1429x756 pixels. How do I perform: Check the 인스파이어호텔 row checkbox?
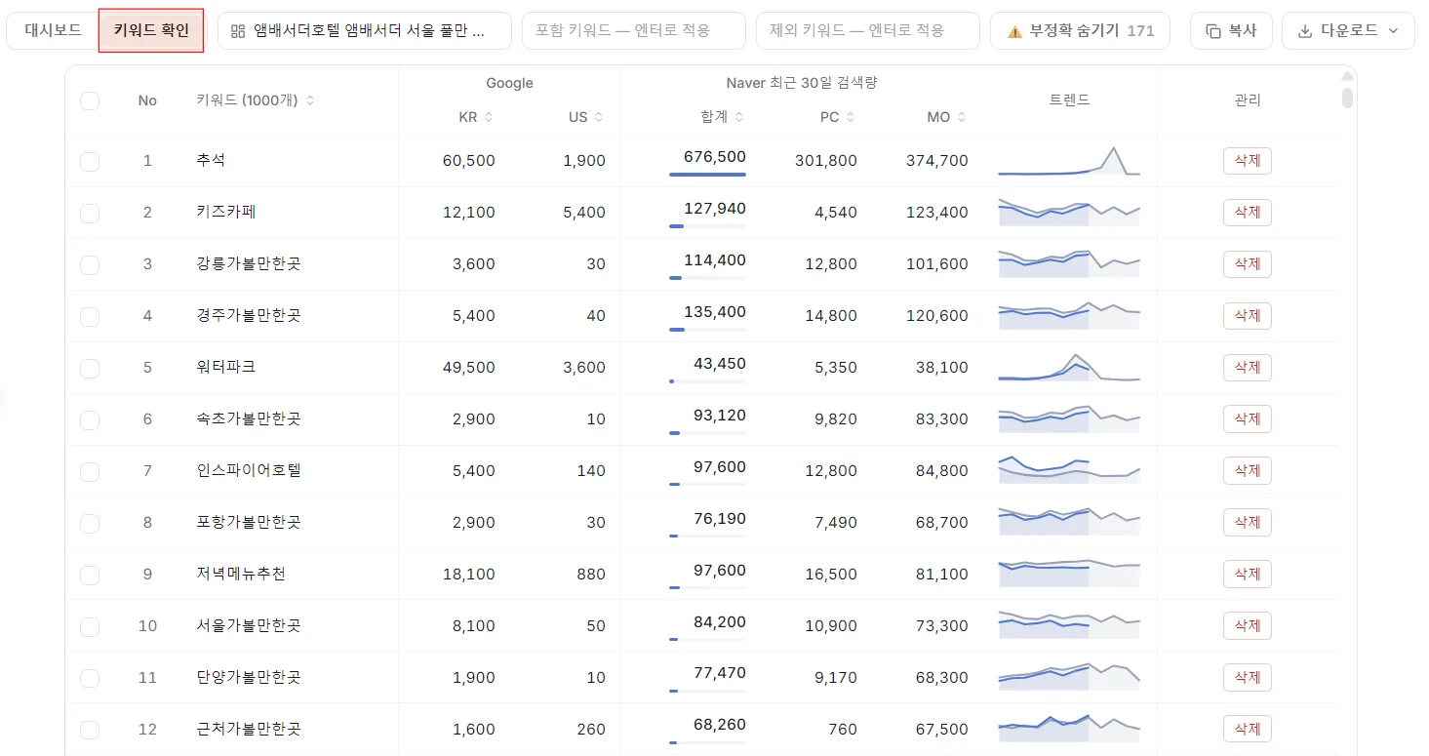click(x=90, y=471)
